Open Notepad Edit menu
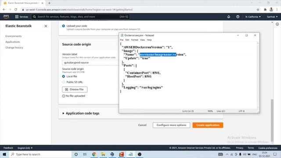This screenshot has width=281, height=158. 127,40
